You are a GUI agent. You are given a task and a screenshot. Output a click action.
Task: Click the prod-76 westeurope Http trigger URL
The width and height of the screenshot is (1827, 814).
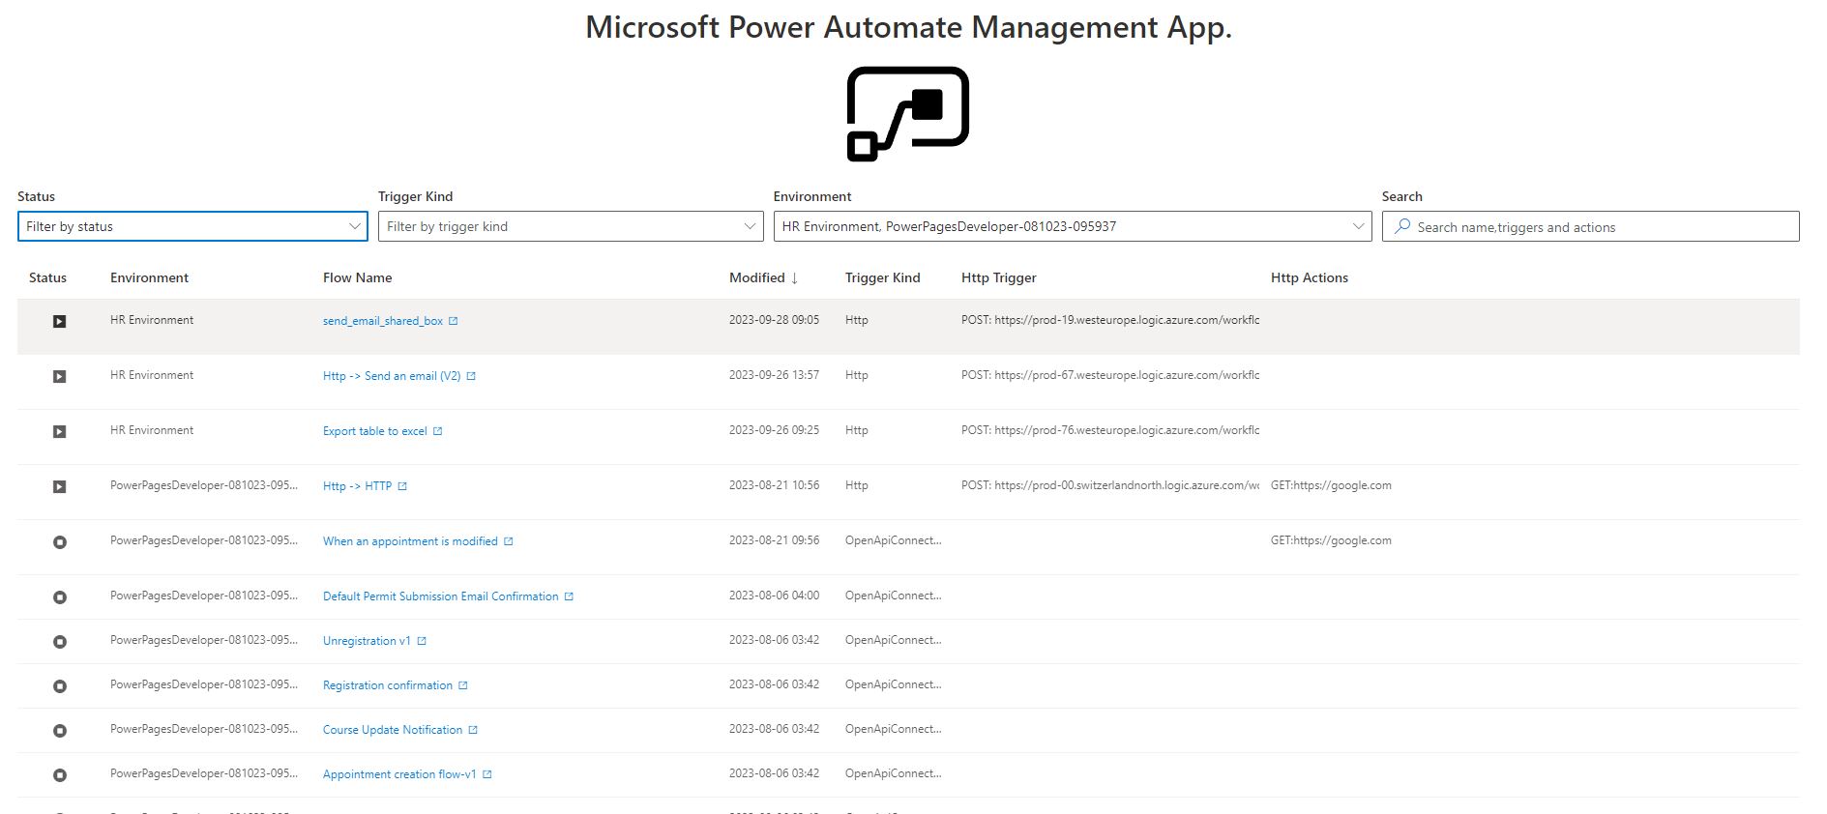click(1110, 430)
